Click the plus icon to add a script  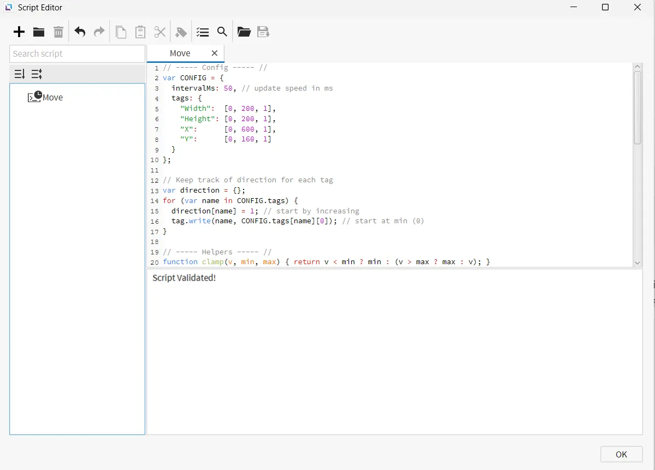point(19,32)
